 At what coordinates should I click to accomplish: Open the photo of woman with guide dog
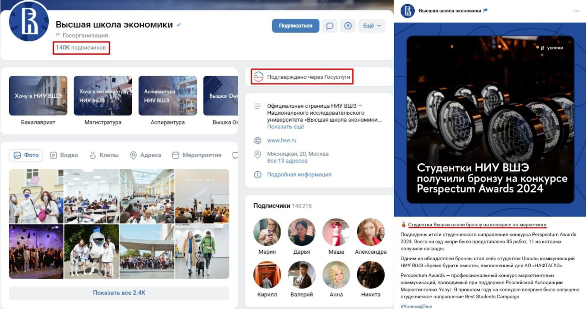[202, 252]
